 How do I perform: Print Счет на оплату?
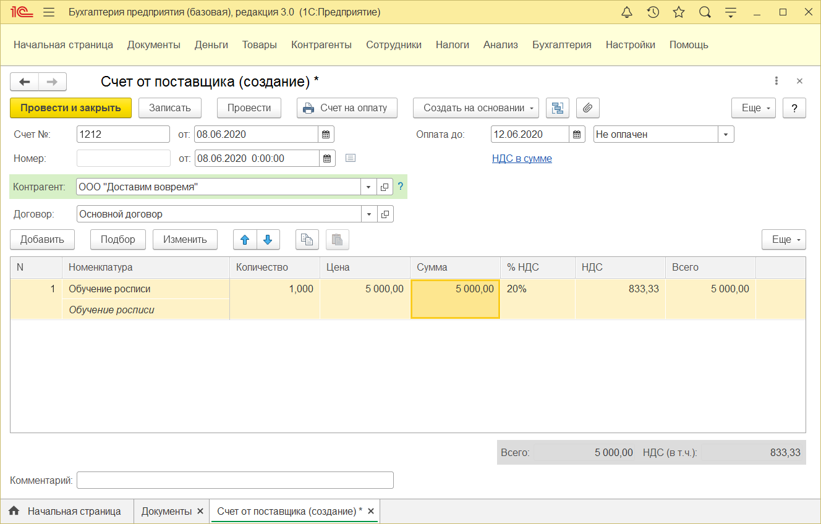click(x=347, y=108)
